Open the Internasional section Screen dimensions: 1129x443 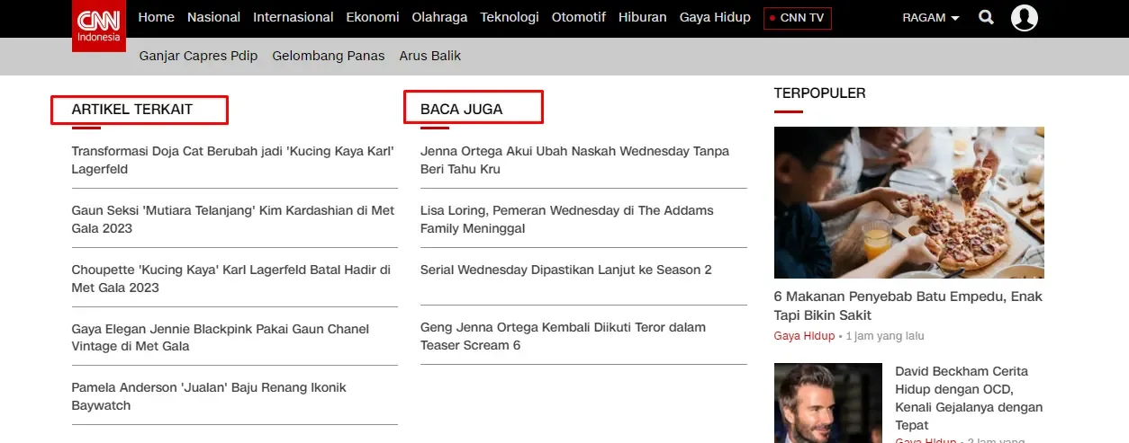pos(294,17)
